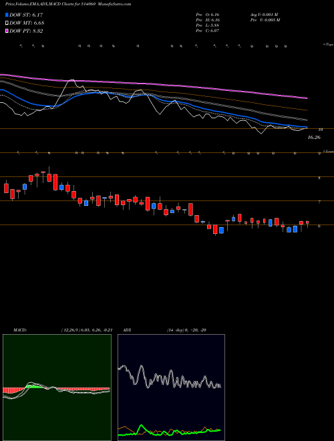Screen dimensions: 334x441
Task: Click the 'Pre V: 0.005 M' value
Action: coord(266,20)
